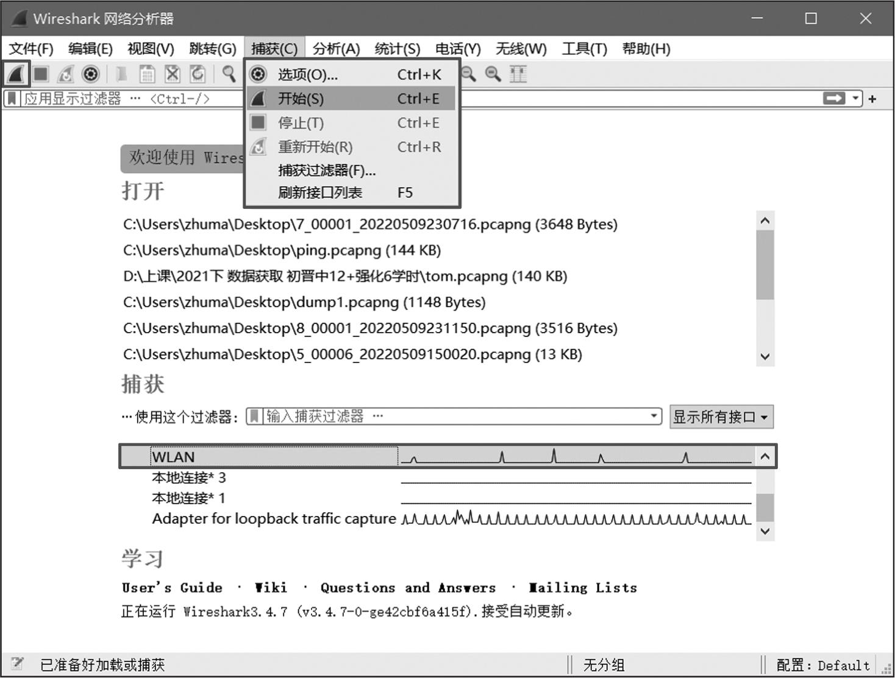Choose 开始(S) in the capture menu
Screen dimensions: 895x678
352,99
